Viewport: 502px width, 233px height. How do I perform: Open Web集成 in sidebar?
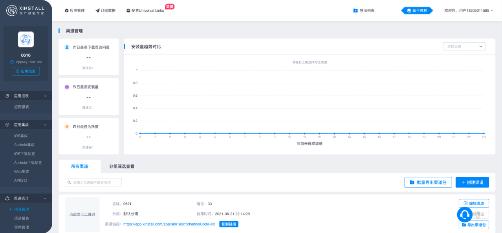pyautogui.click(x=21, y=172)
